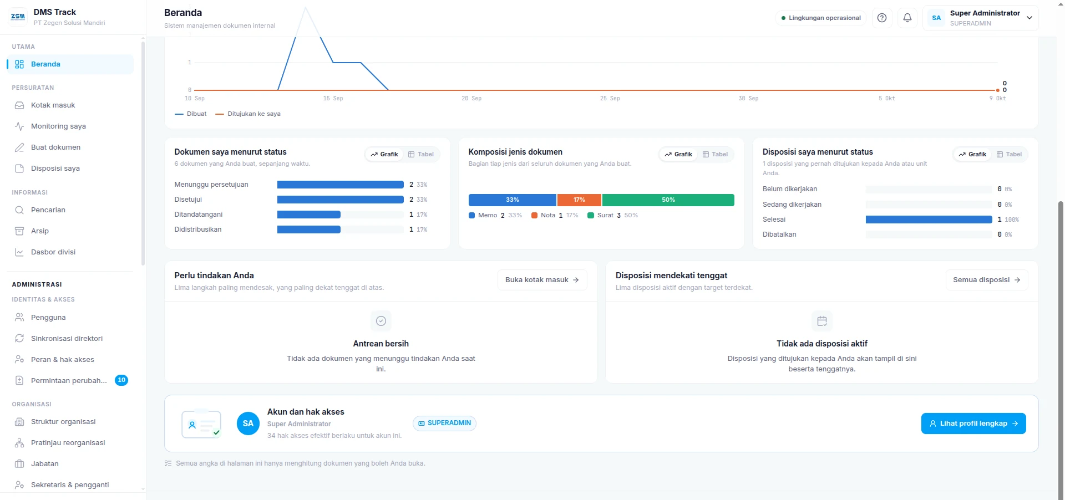Click the Pencarian magnifier icon

tap(19, 210)
